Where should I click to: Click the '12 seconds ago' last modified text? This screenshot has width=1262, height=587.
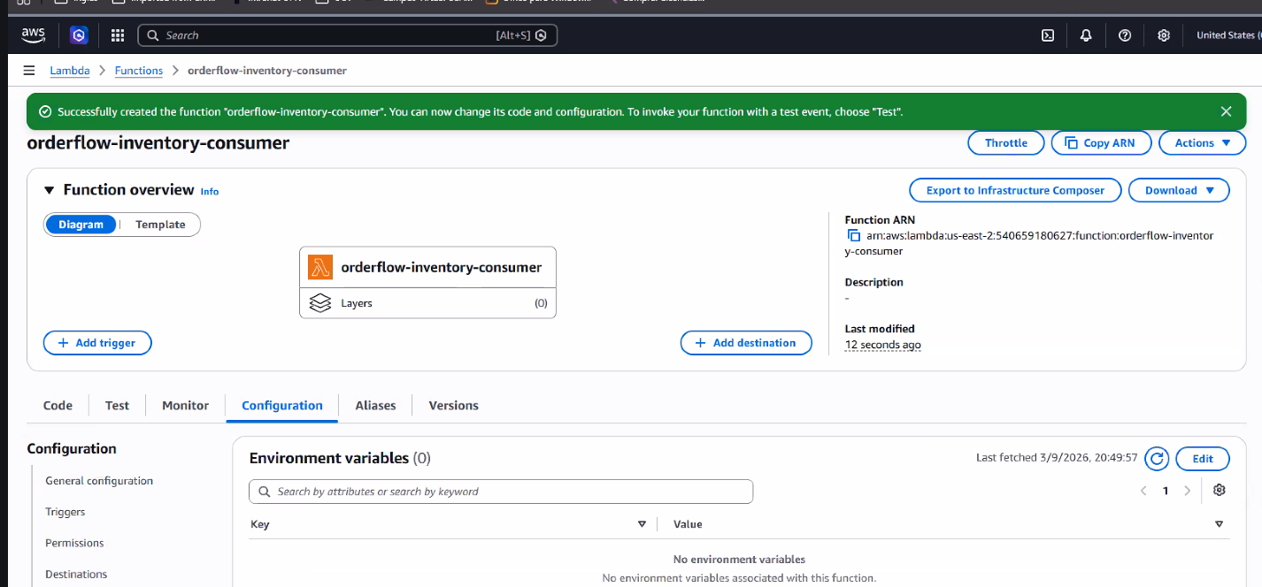[x=883, y=345]
